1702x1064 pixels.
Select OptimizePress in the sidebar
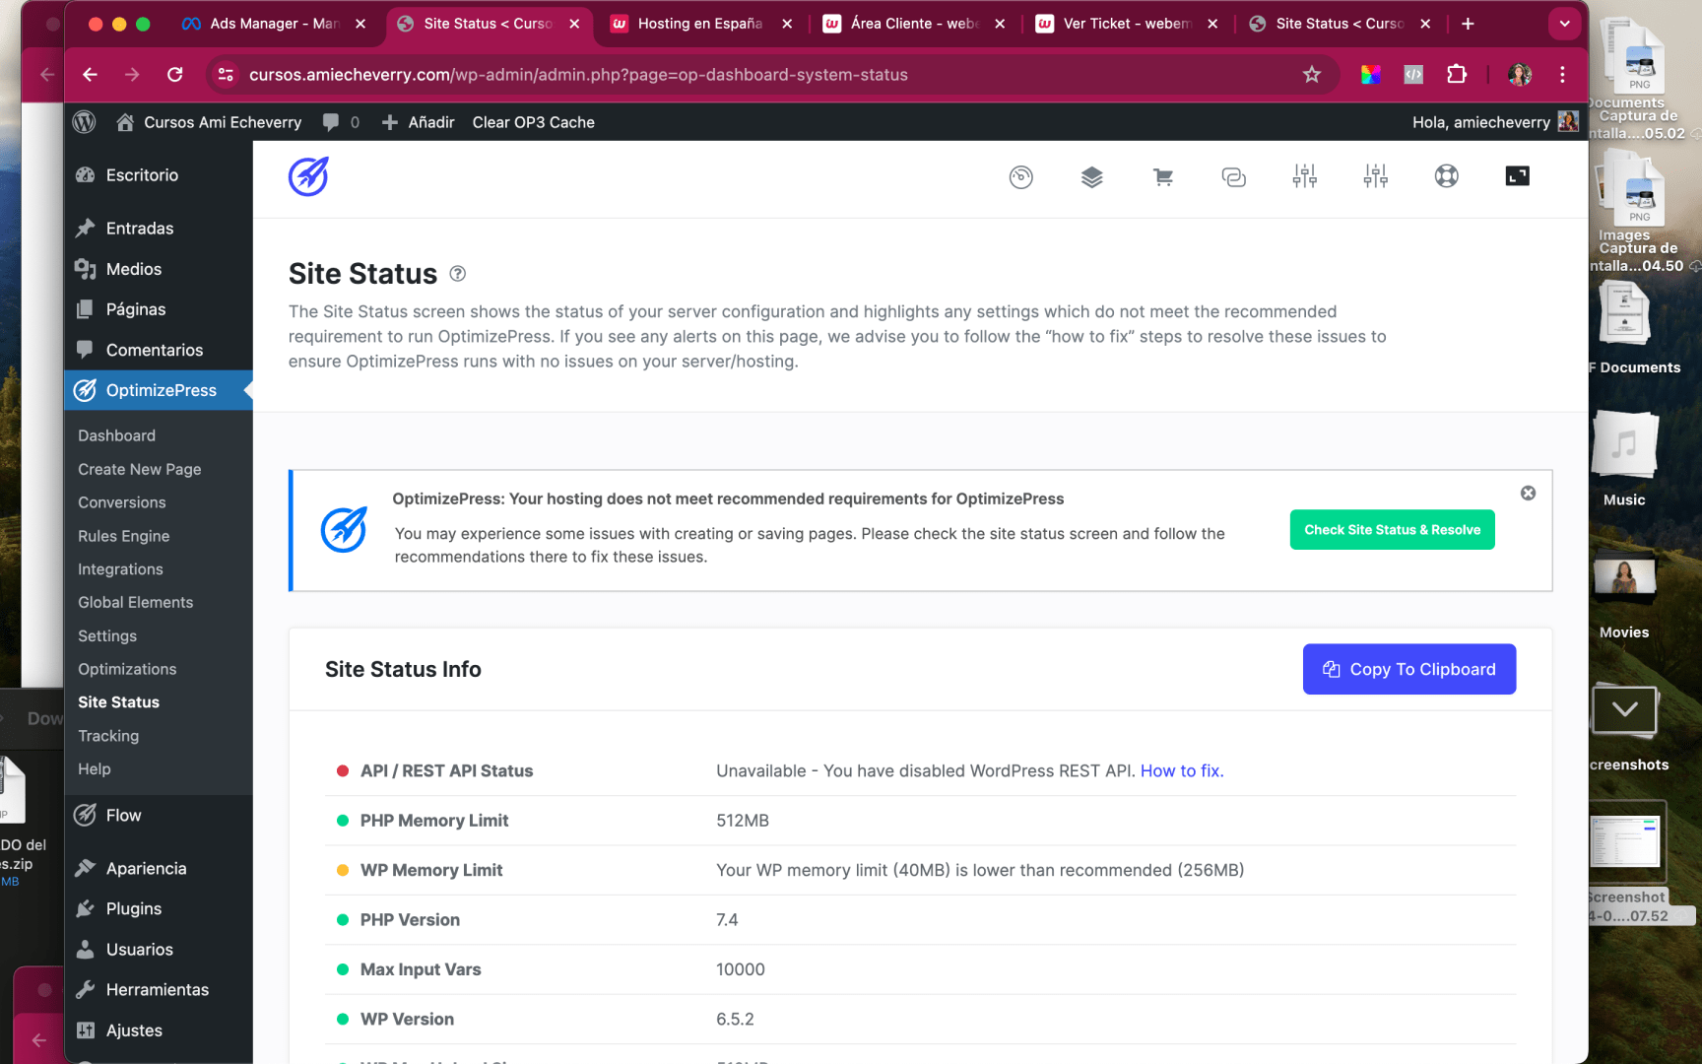pos(158,390)
